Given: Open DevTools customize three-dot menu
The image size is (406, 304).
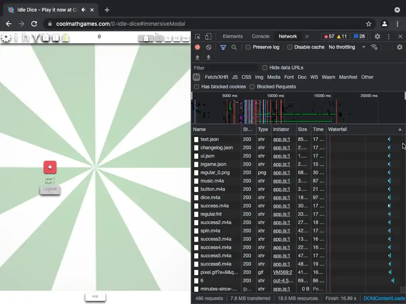Looking at the screenshot, I should [389, 36].
